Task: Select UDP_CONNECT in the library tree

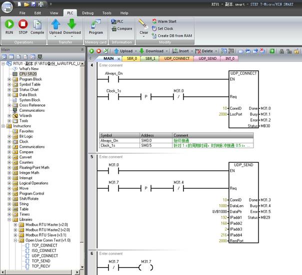Action: coord(44,256)
